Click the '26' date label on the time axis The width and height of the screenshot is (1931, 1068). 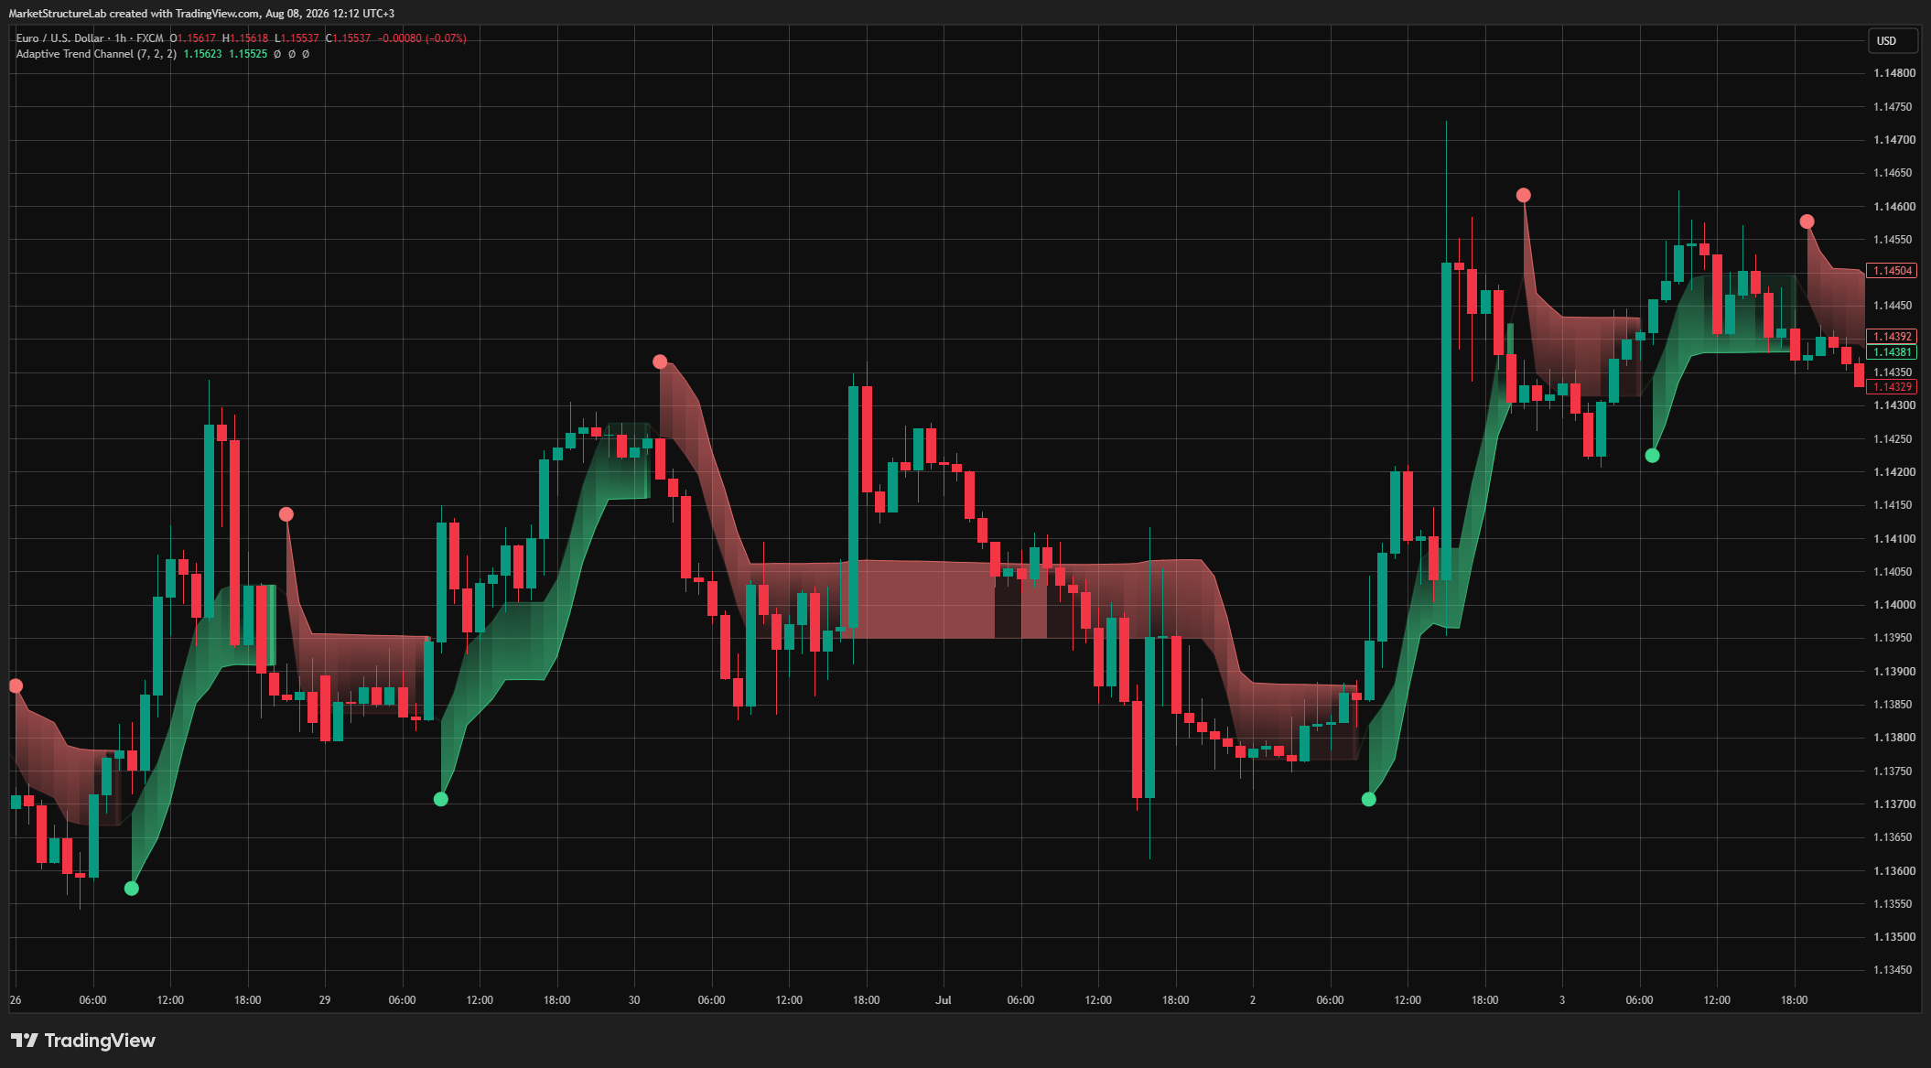tap(16, 1000)
